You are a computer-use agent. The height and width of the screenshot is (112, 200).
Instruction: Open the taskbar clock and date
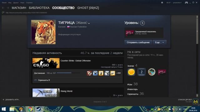pyautogui.click(x=193, y=109)
